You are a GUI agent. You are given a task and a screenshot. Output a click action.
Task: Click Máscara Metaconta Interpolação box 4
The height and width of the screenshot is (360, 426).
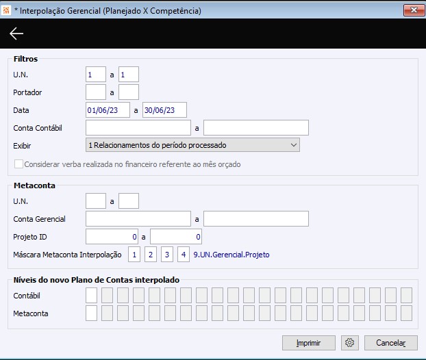pyautogui.click(x=184, y=255)
